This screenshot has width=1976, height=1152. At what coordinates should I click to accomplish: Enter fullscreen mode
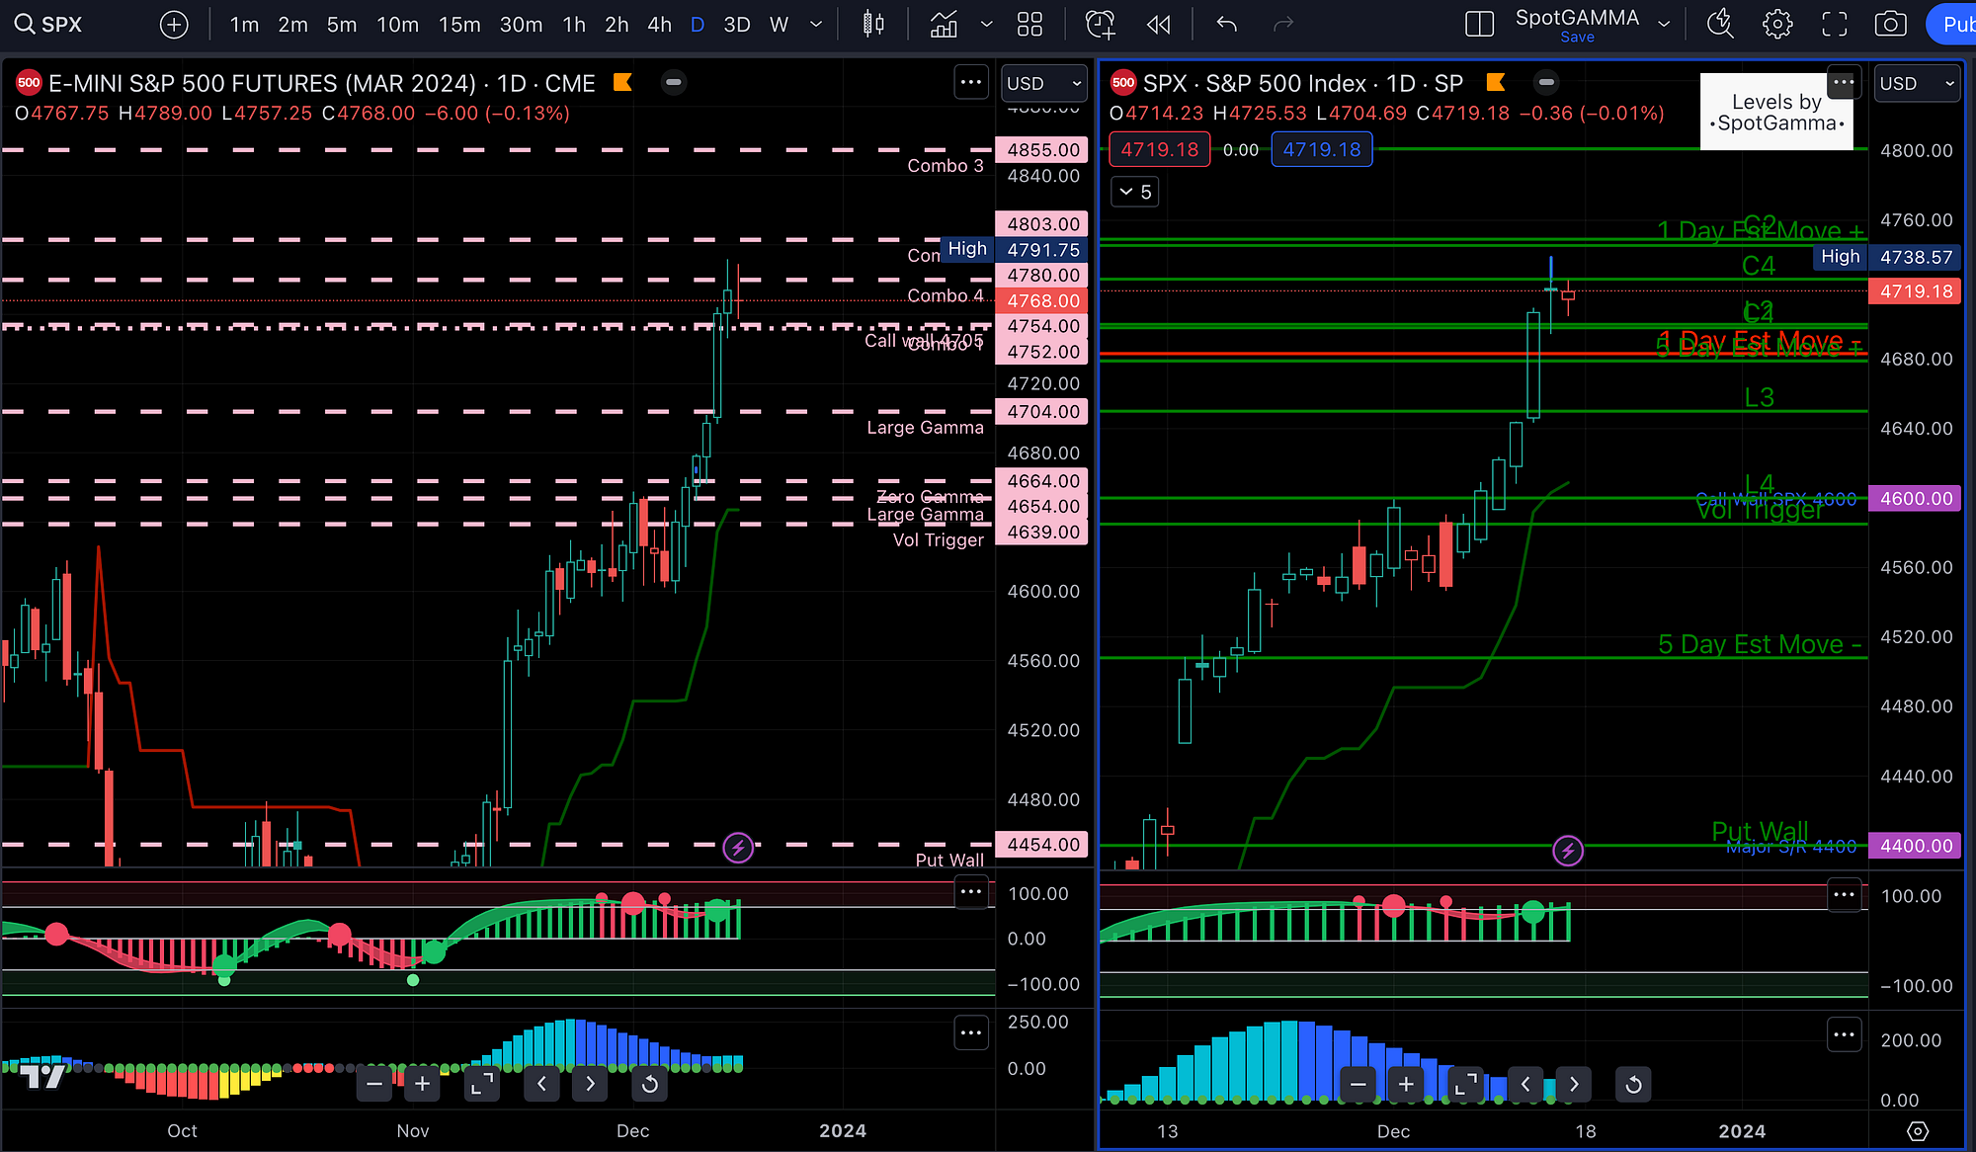pos(1835,24)
